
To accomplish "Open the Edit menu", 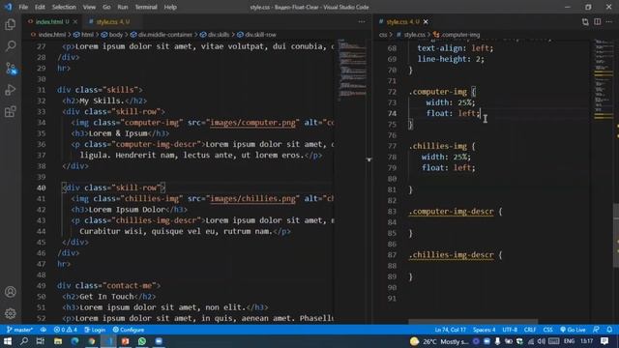I will 40,7.
